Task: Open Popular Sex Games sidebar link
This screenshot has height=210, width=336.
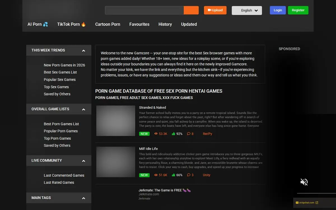Action: [60, 80]
